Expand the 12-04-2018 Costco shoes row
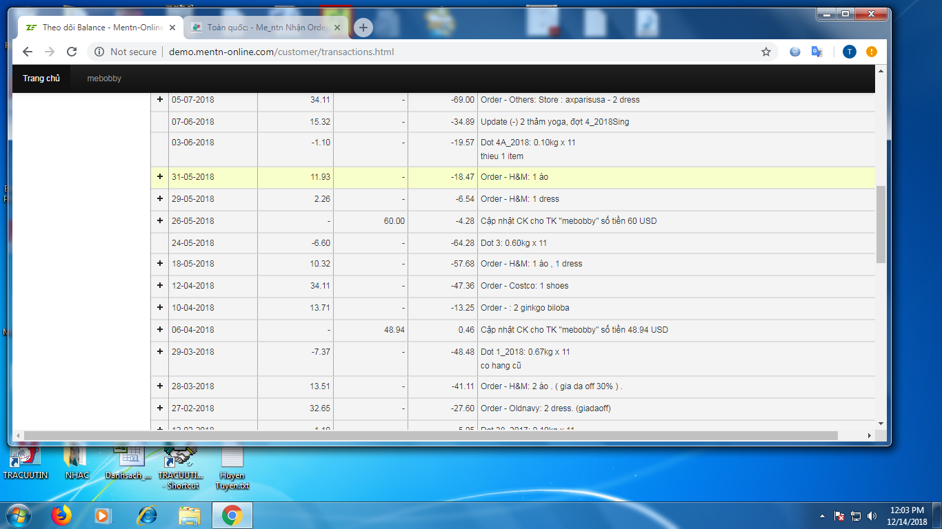 (x=160, y=286)
